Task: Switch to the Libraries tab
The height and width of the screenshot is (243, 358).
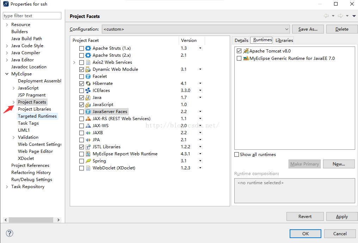Action: [284, 40]
